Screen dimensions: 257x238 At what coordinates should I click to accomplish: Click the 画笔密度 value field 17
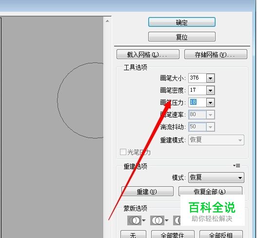tap(198, 90)
